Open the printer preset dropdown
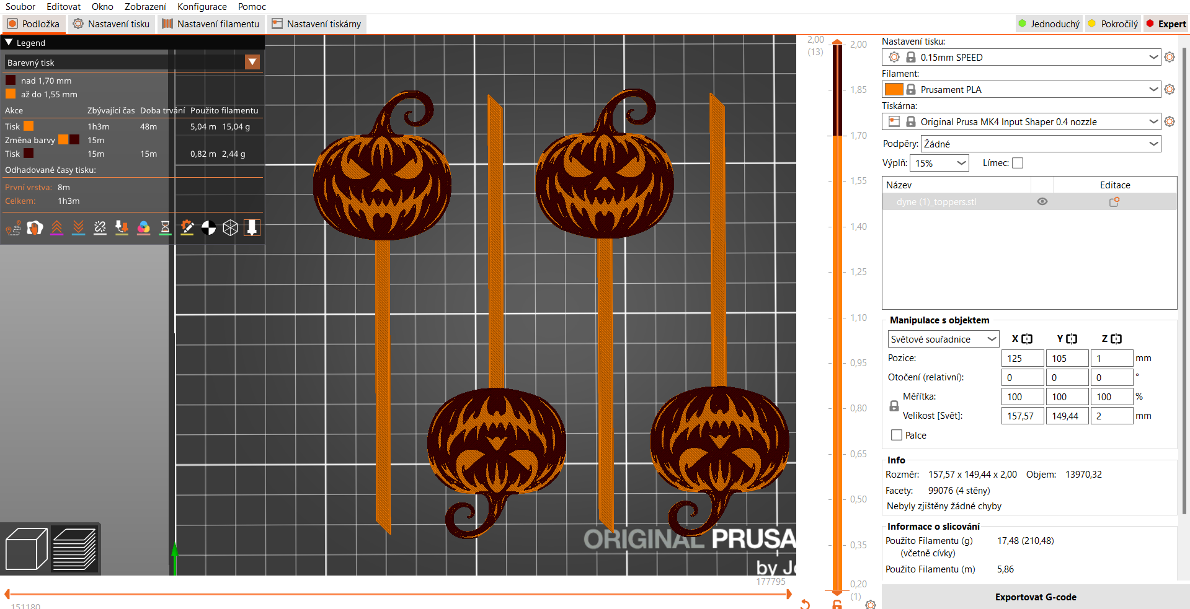The width and height of the screenshot is (1190, 609). click(1021, 121)
